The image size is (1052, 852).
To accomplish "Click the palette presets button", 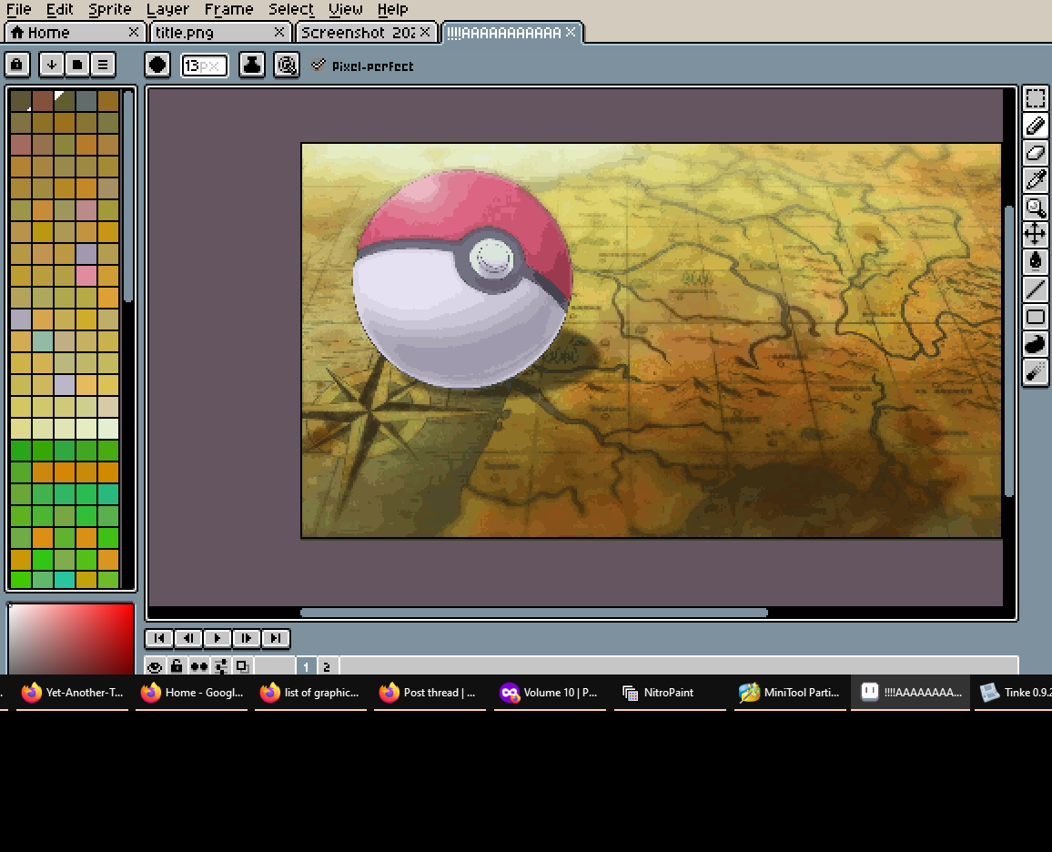I will 77,65.
